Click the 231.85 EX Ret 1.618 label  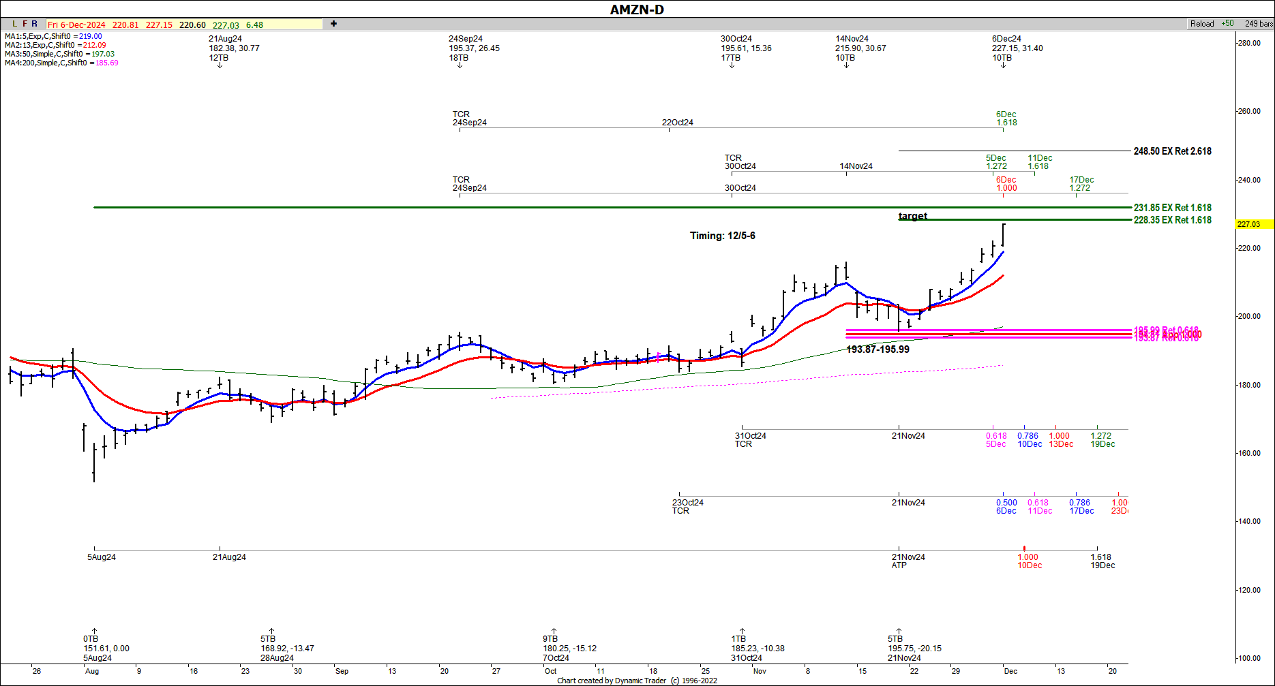1173,208
